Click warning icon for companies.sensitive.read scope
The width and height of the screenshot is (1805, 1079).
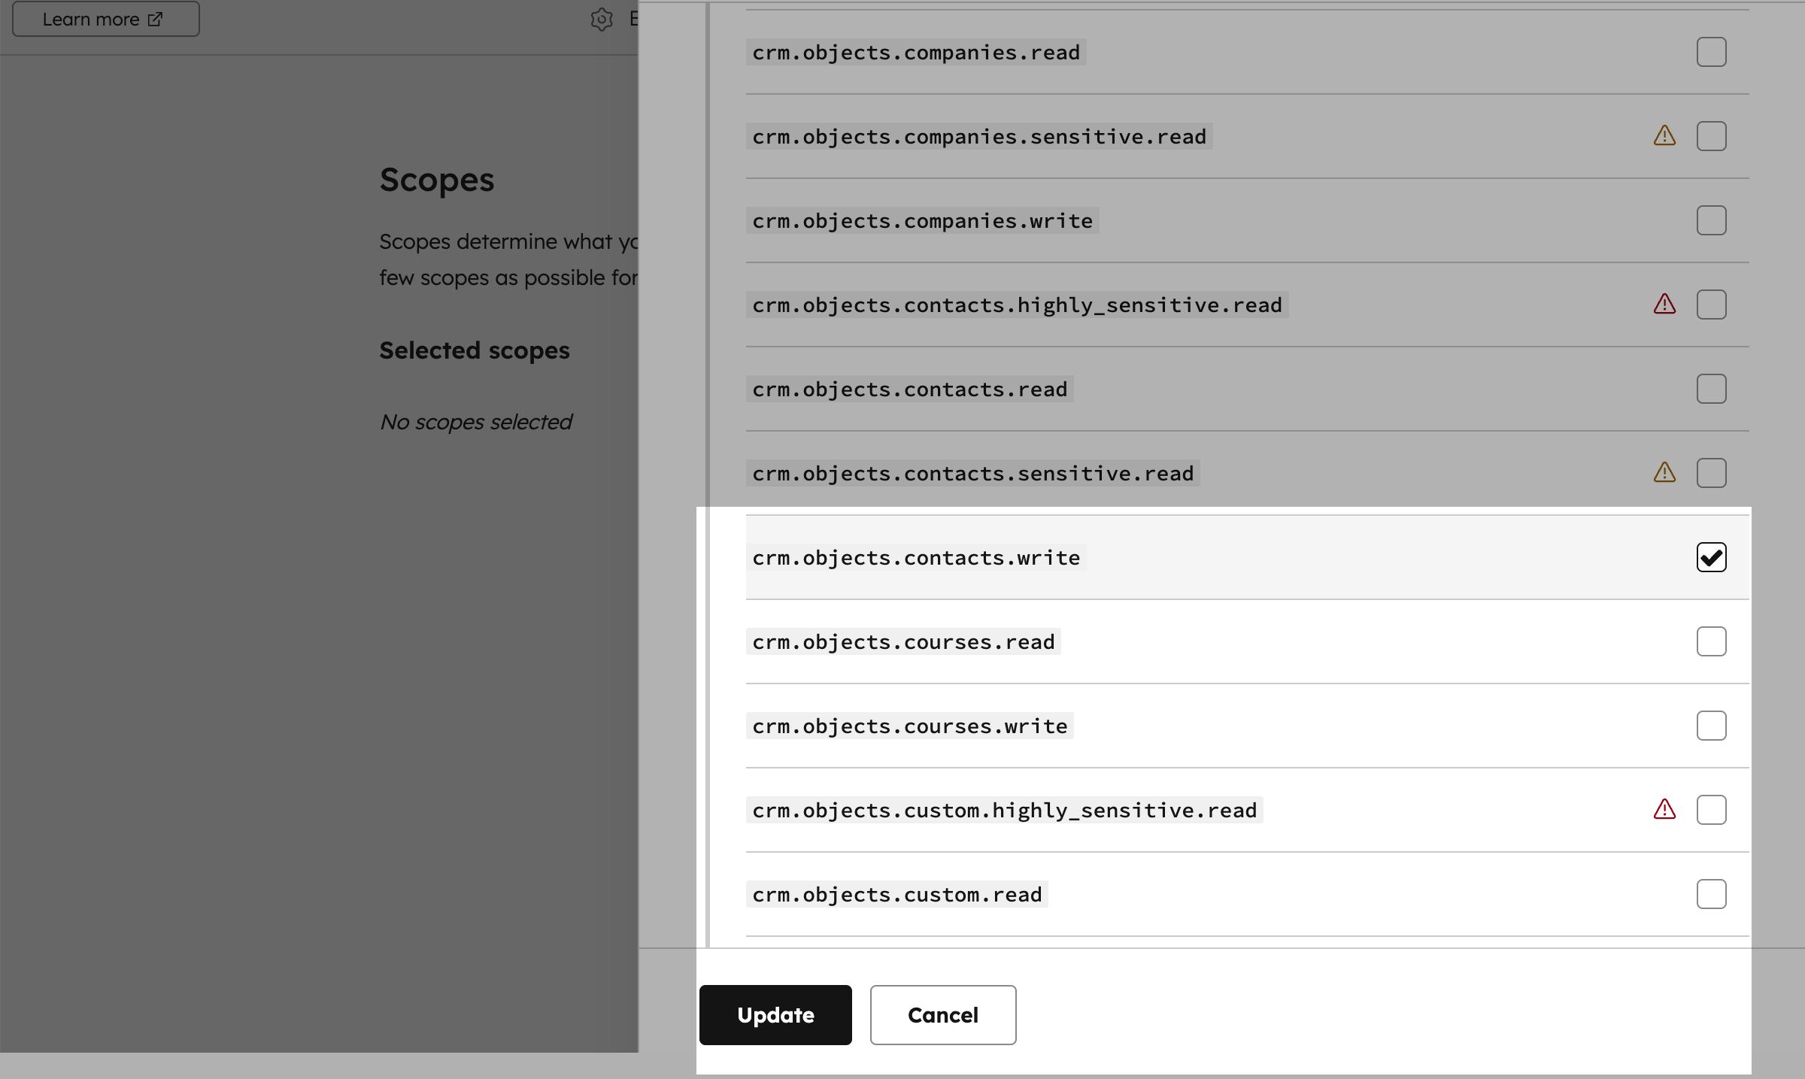click(1664, 136)
